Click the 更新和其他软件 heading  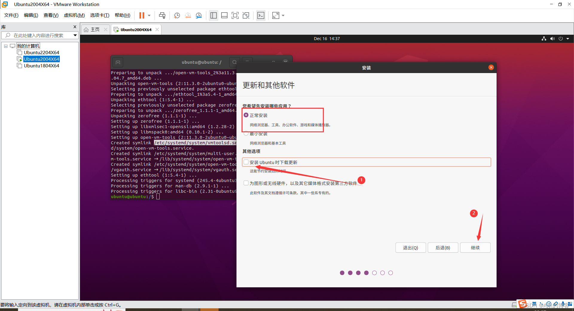pos(268,85)
